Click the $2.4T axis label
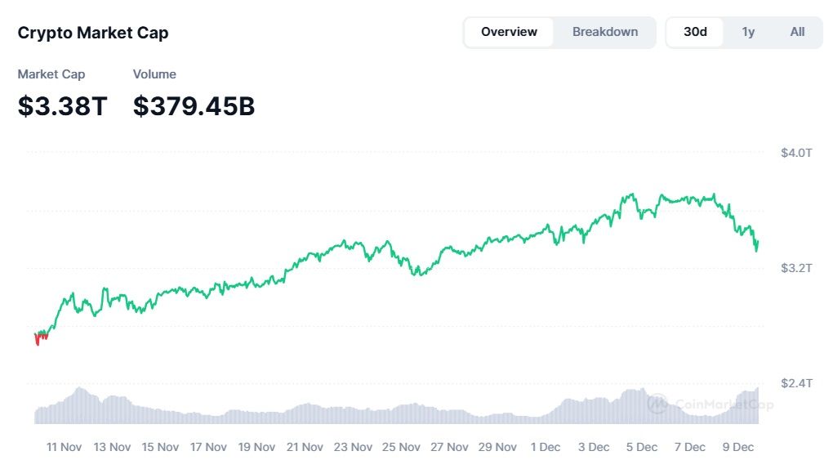Image resolution: width=824 pixels, height=469 pixels. (x=796, y=383)
